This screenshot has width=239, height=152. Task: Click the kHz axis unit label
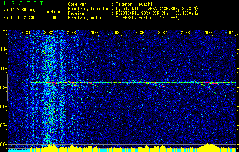(3, 31)
